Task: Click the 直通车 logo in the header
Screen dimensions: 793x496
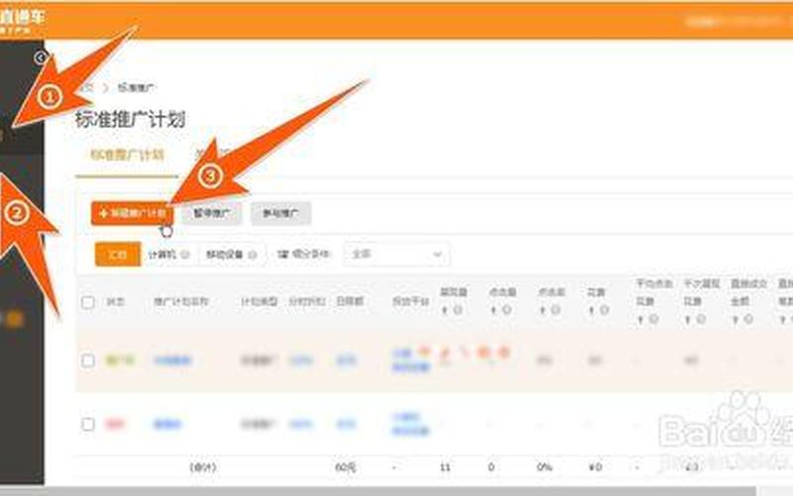Action: coord(22,20)
